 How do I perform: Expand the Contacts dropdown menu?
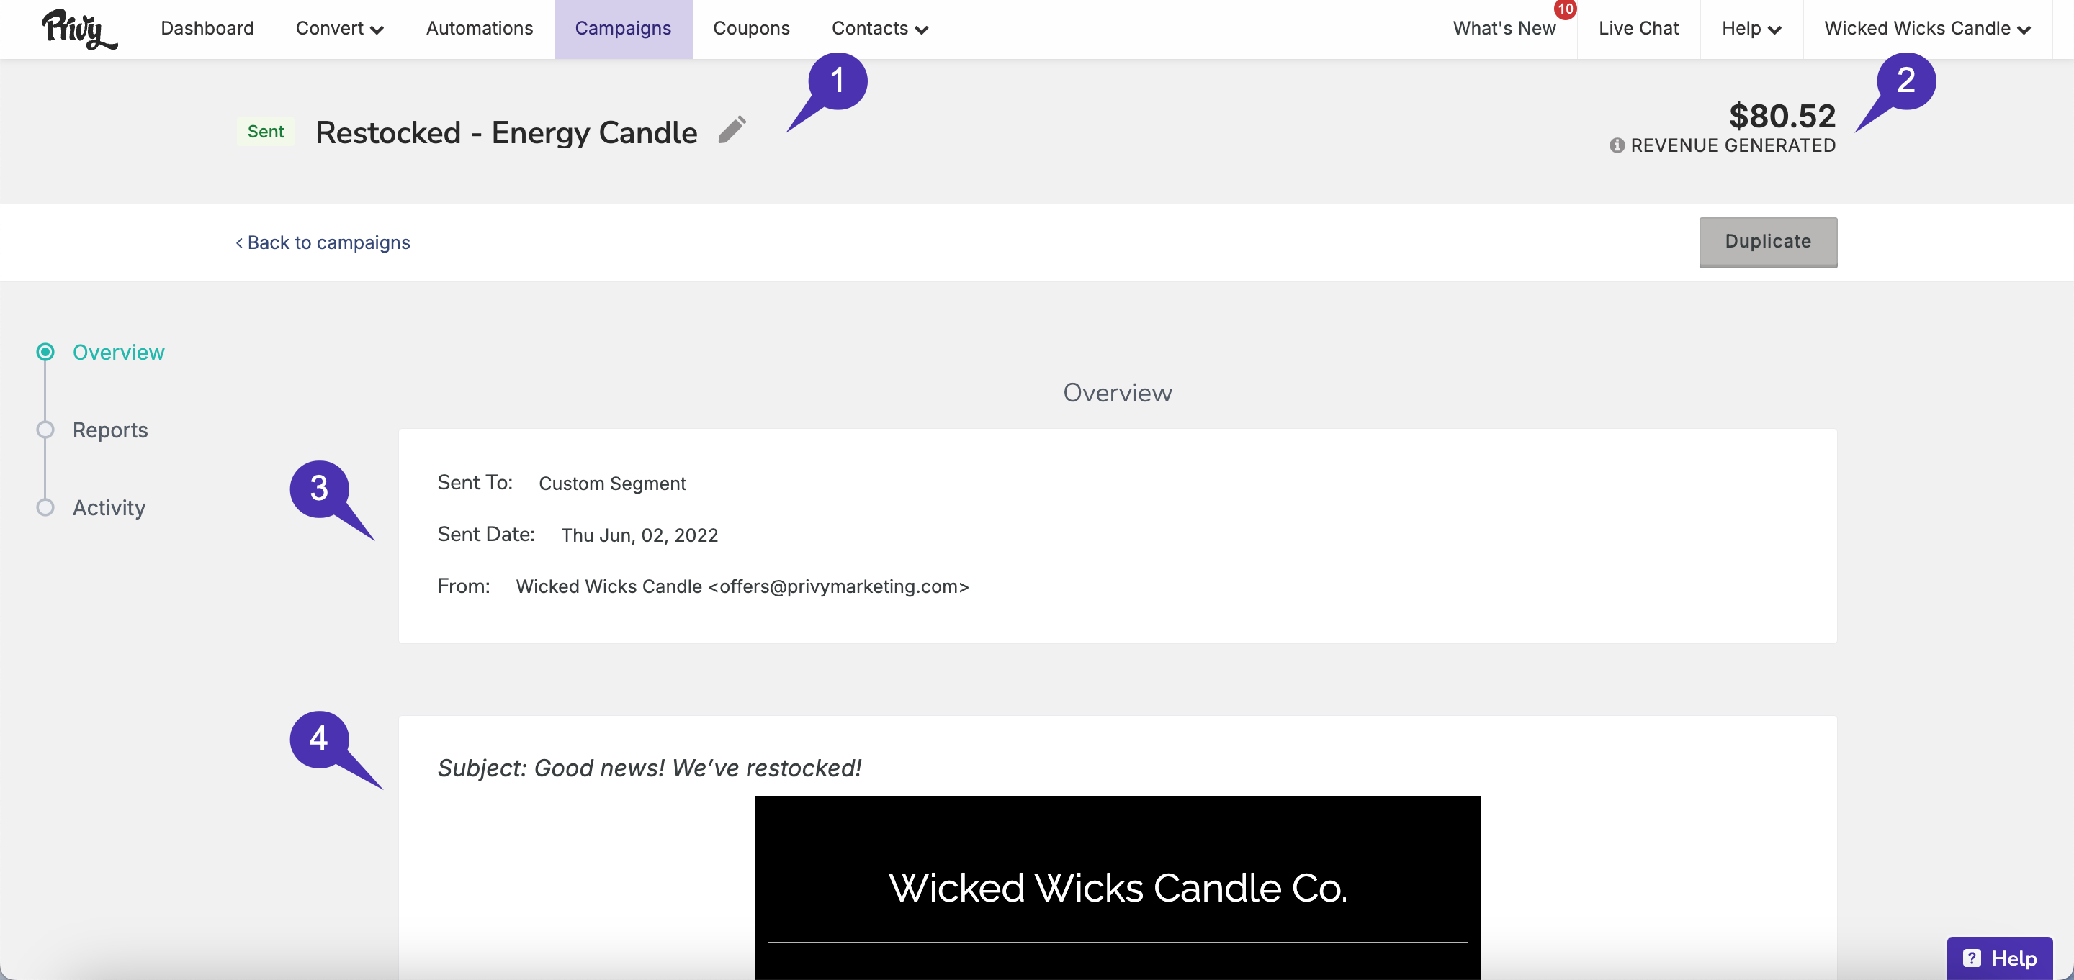tap(880, 29)
